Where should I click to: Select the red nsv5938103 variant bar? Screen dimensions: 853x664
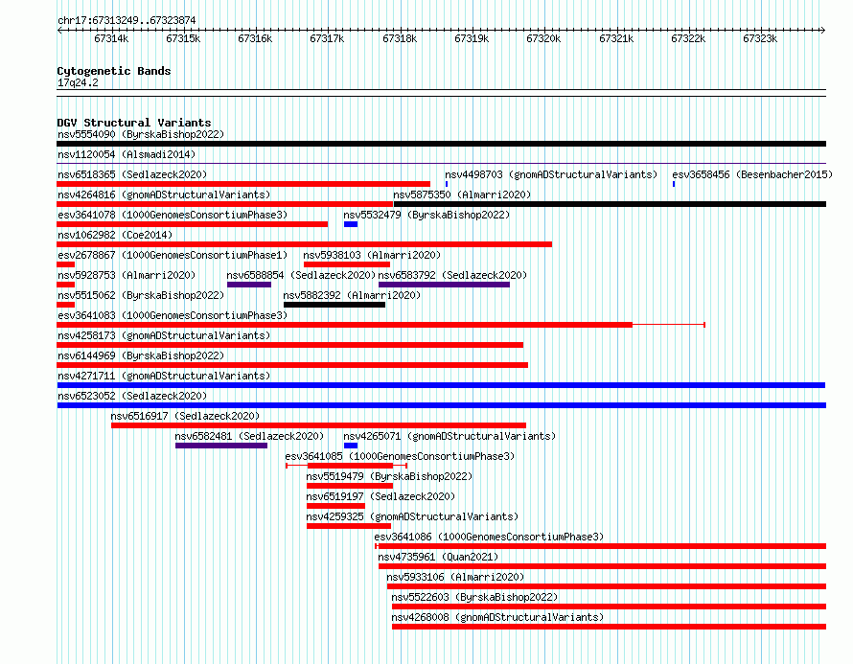347,264
